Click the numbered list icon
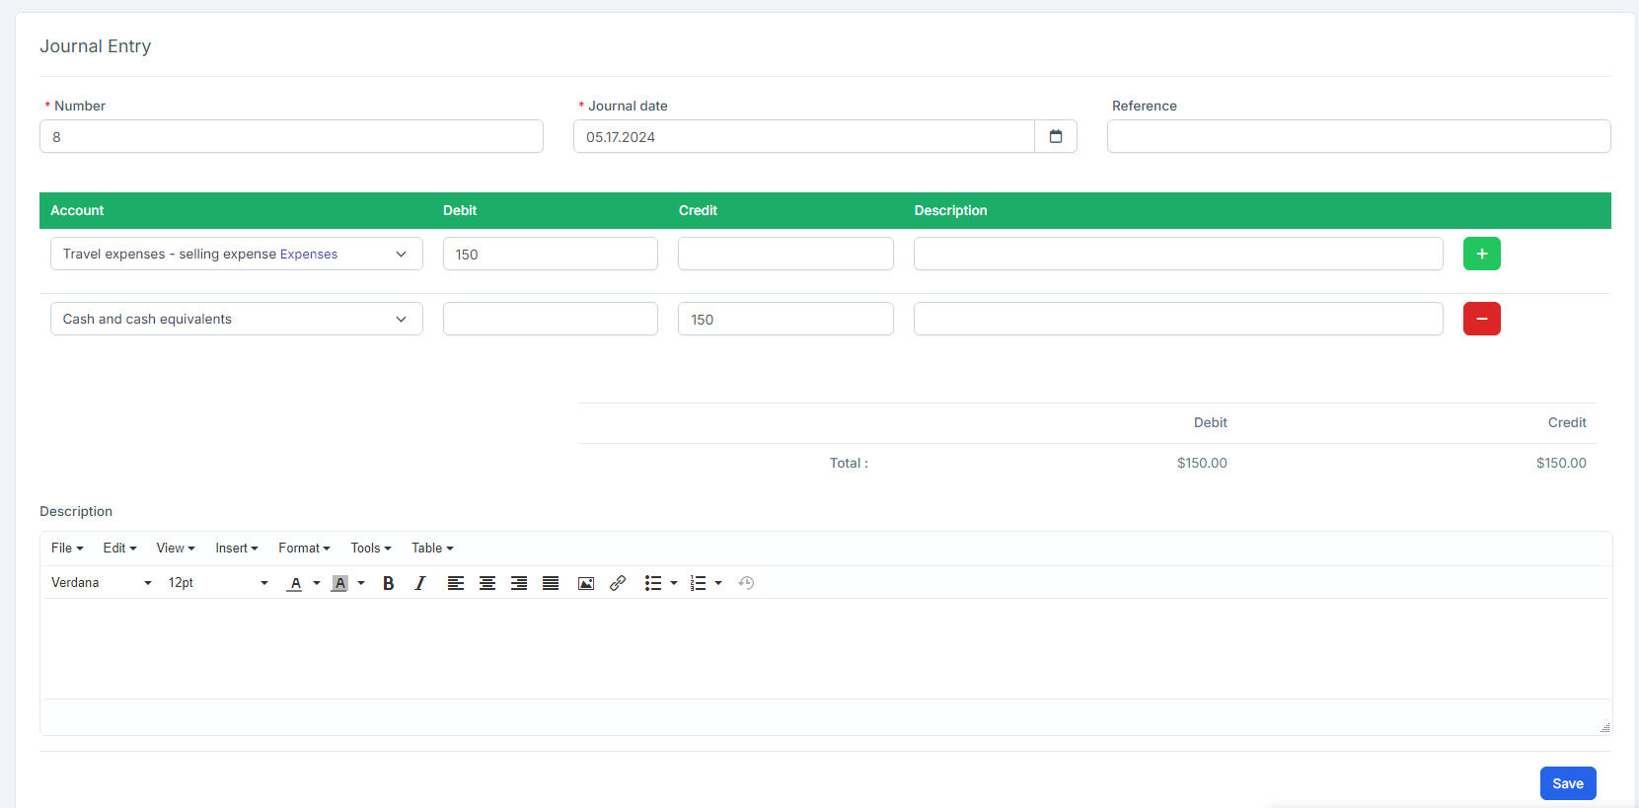This screenshot has width=1639, height=808. (x=699, y=583)
